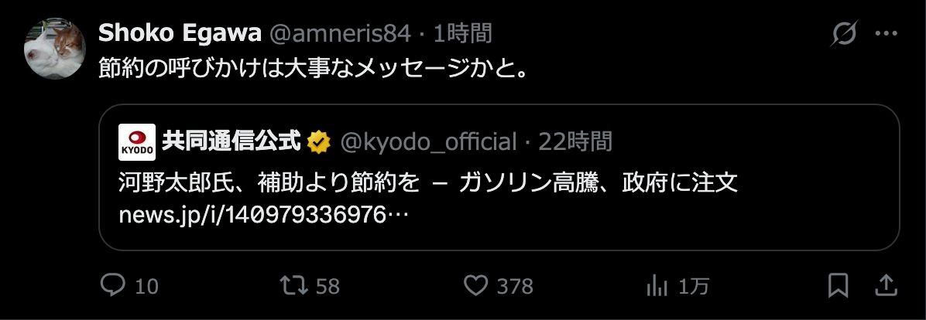Open the Shoko Egawa display name
This screenshot has width=926, height=320.
pos(180,34)
